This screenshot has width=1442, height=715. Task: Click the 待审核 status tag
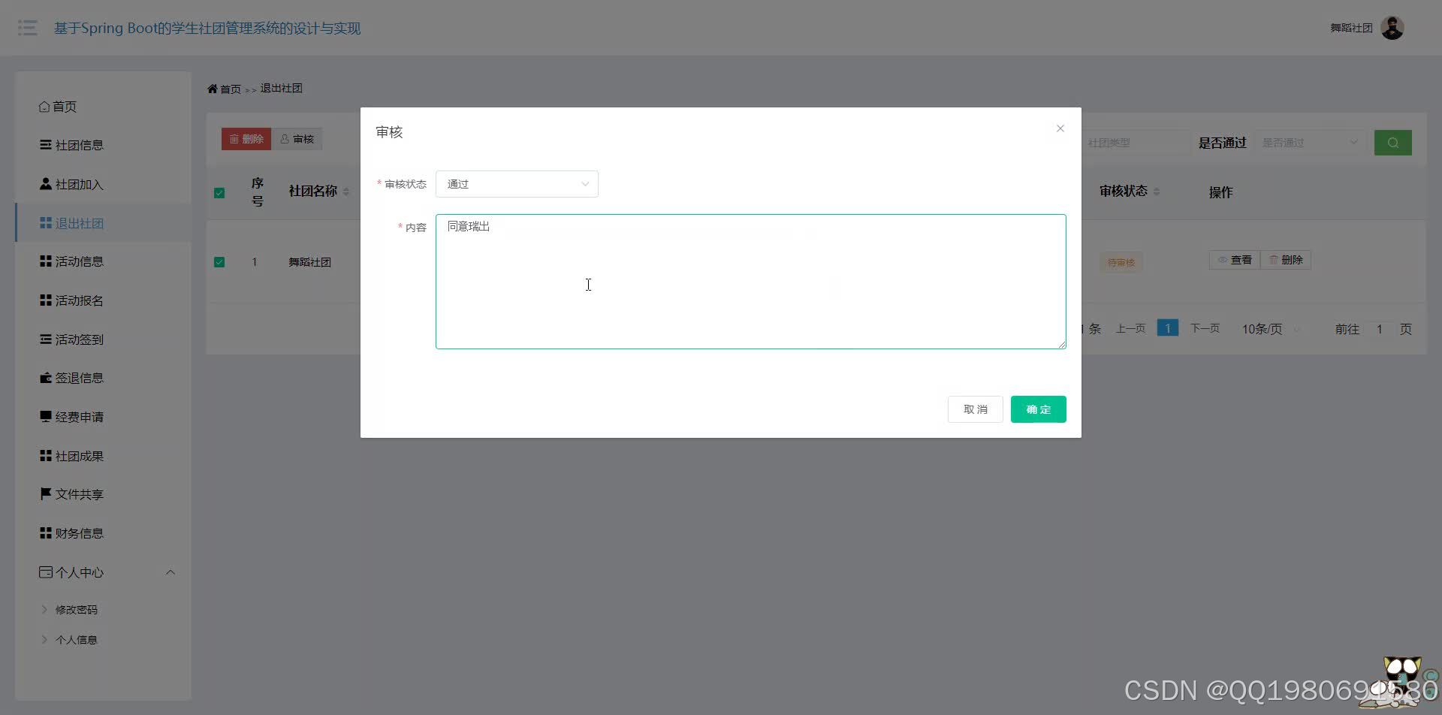click(1121, 262)
